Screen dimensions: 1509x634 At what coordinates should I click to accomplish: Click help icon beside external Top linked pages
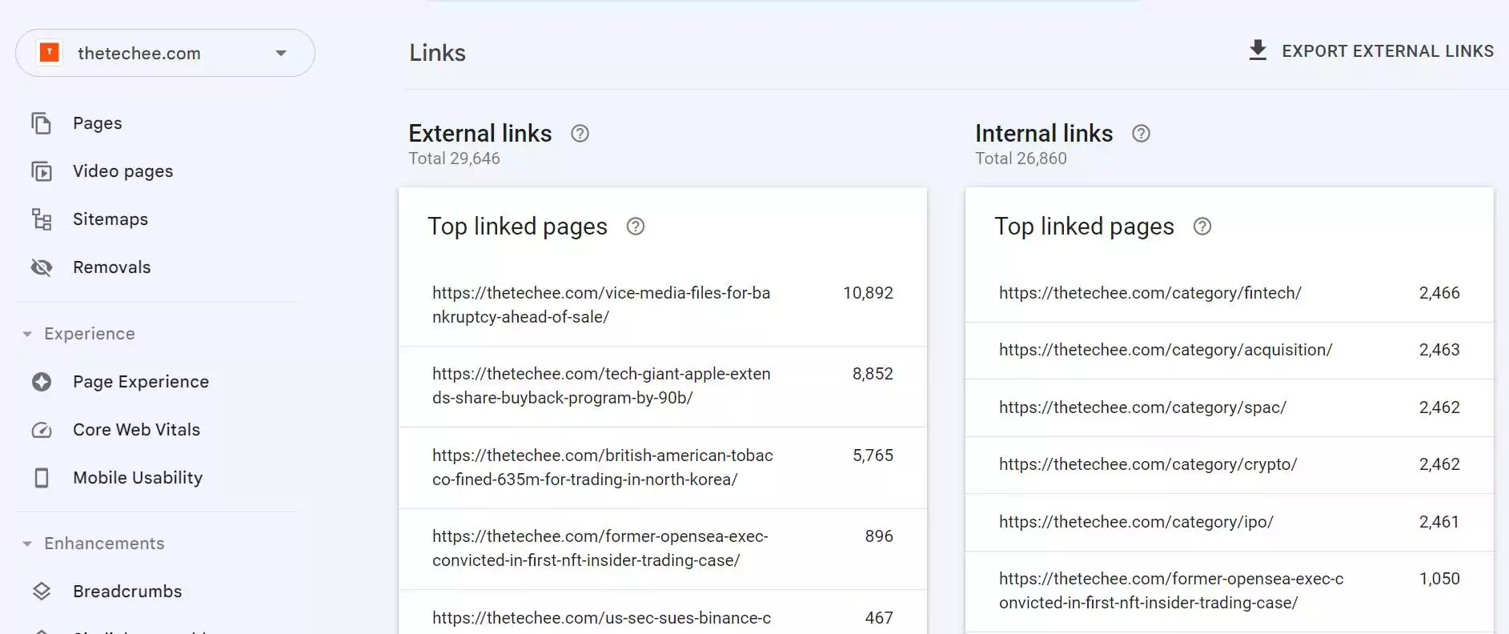(636, 227)
